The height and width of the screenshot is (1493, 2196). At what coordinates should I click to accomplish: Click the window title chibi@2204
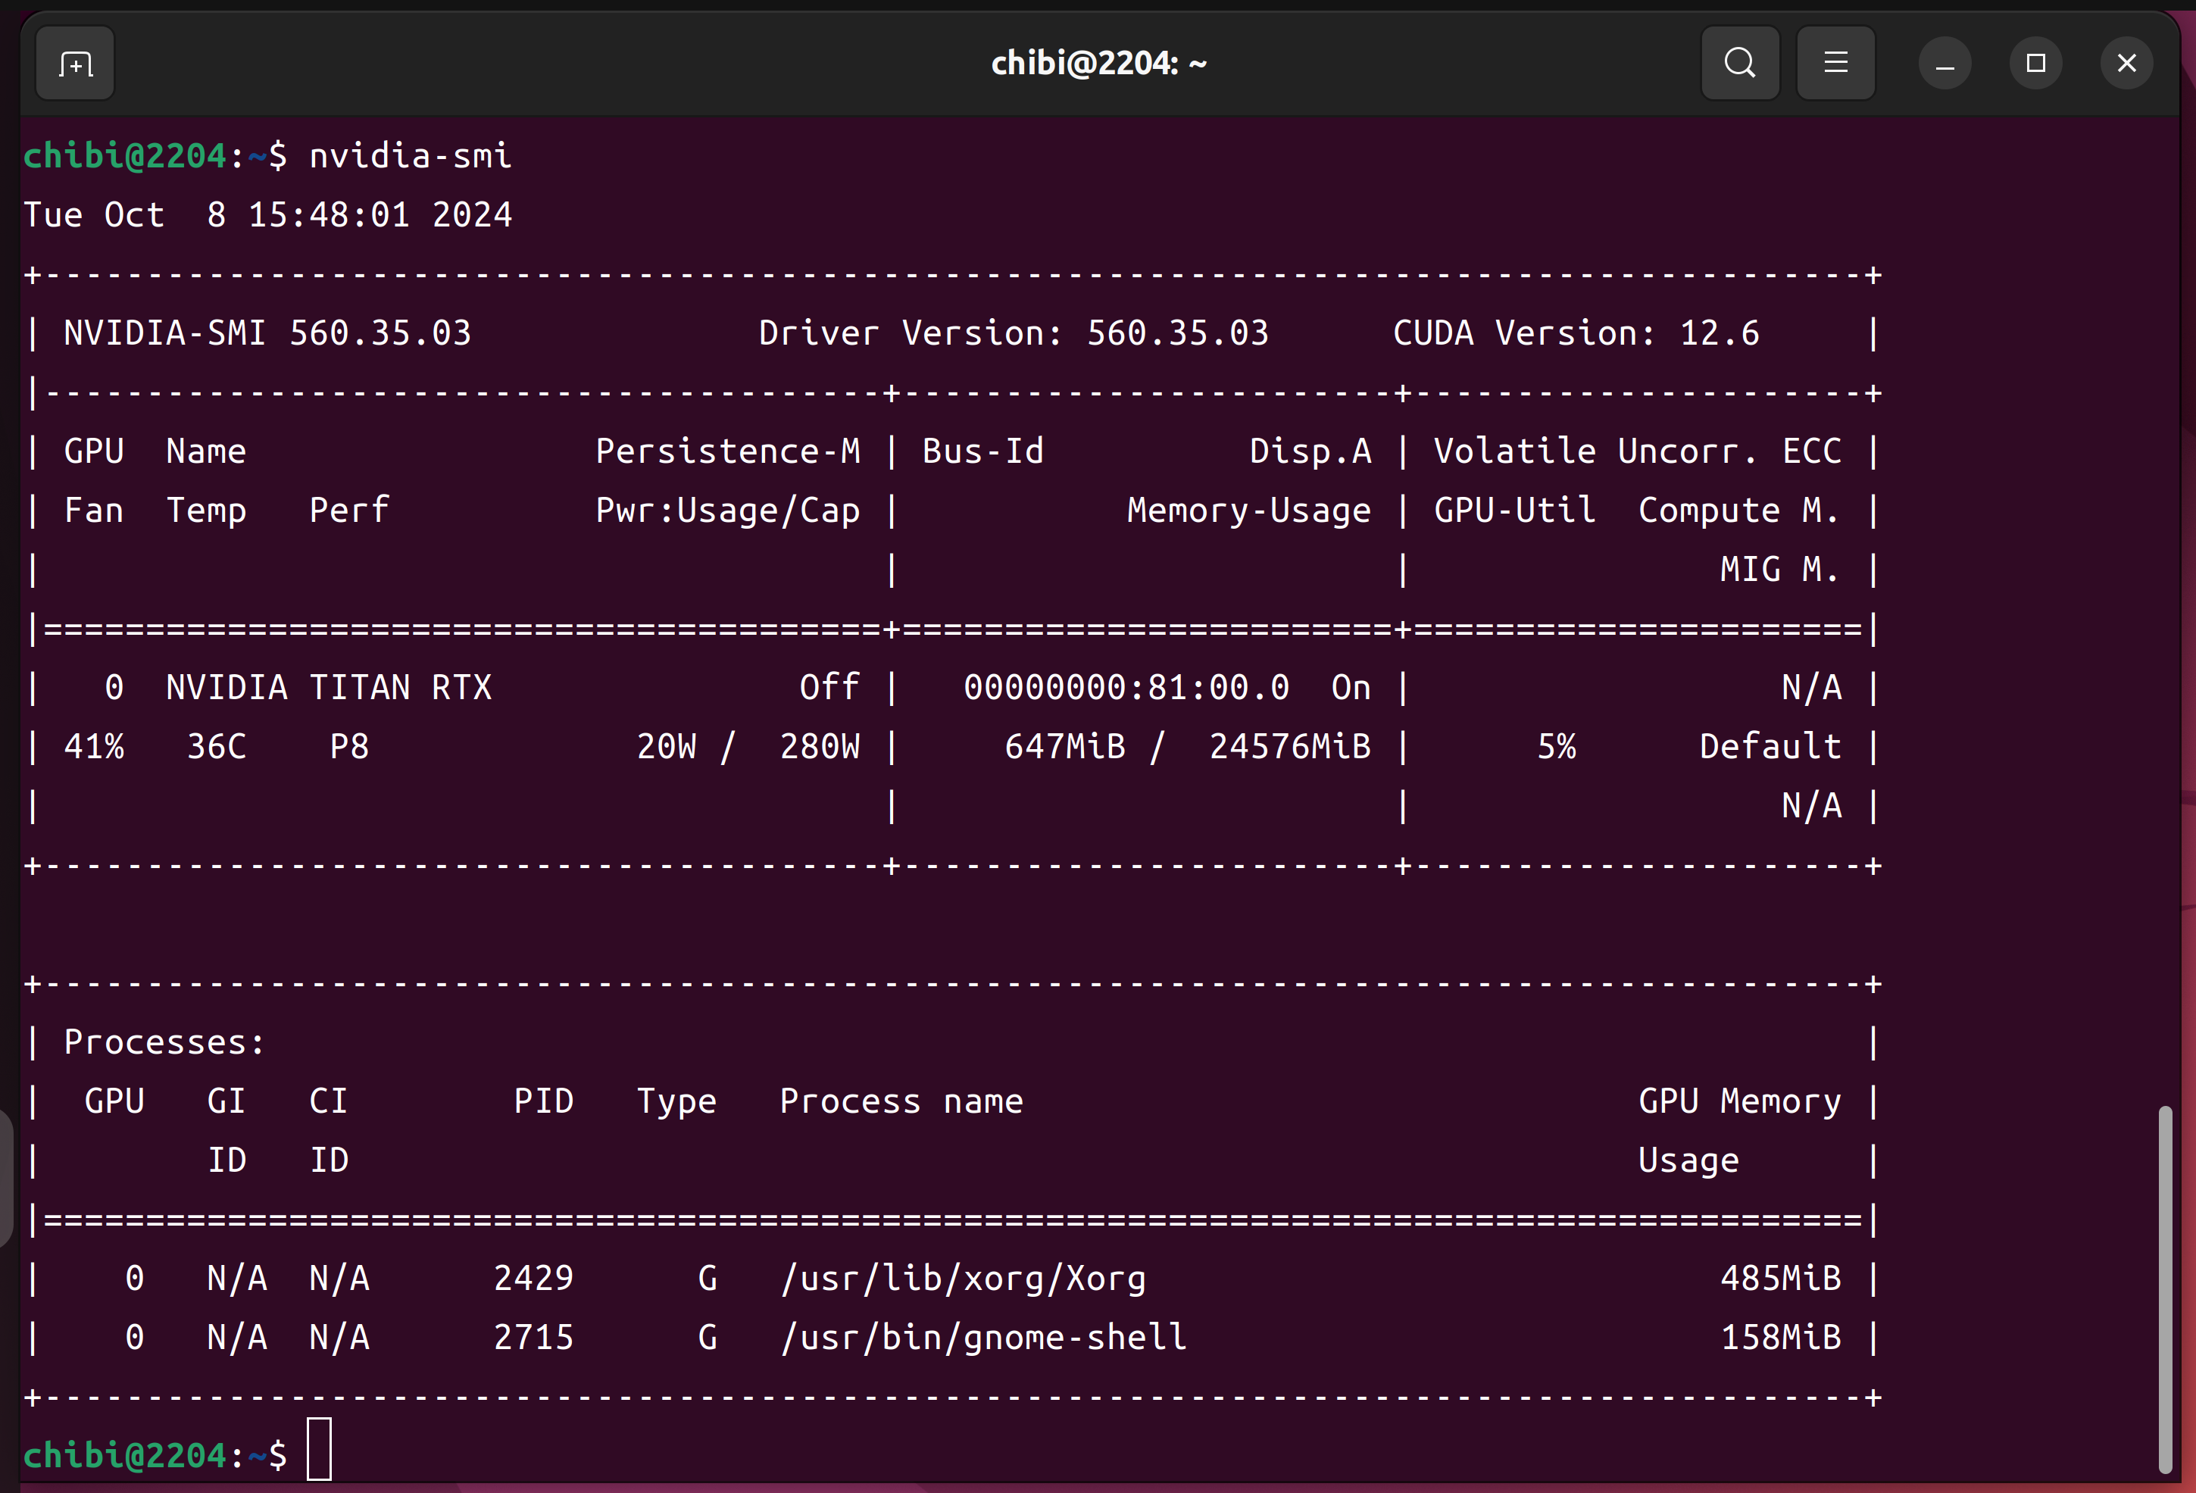(1098, 64)
